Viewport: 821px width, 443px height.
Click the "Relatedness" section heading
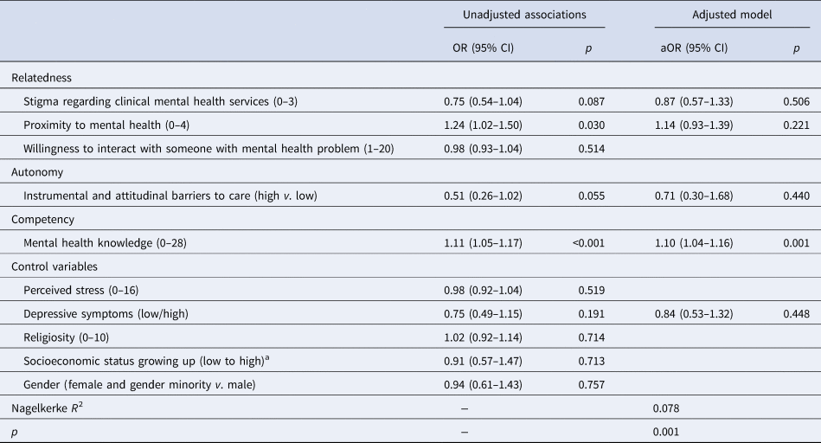point(42,78)
